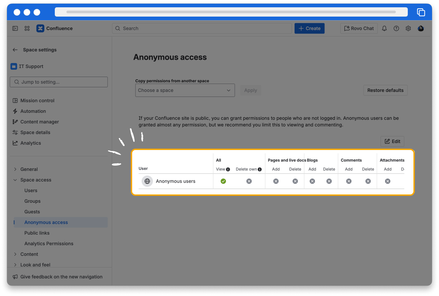Open Public links in the sidebar
Screen dimensions: 439x296
click(37, 233)
